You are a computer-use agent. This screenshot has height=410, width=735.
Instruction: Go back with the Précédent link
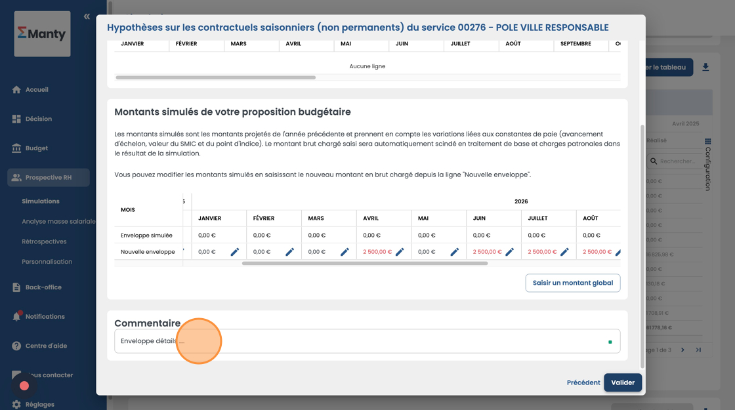583,382
